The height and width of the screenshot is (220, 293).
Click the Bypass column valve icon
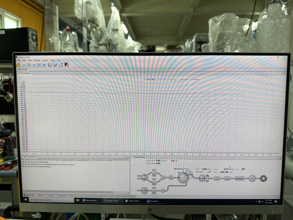tap(202, 179)
